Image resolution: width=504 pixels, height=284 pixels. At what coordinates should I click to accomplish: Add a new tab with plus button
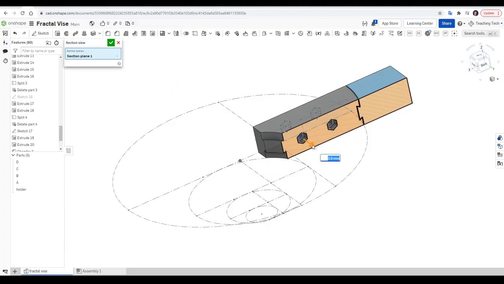click(x=15, y=271)
